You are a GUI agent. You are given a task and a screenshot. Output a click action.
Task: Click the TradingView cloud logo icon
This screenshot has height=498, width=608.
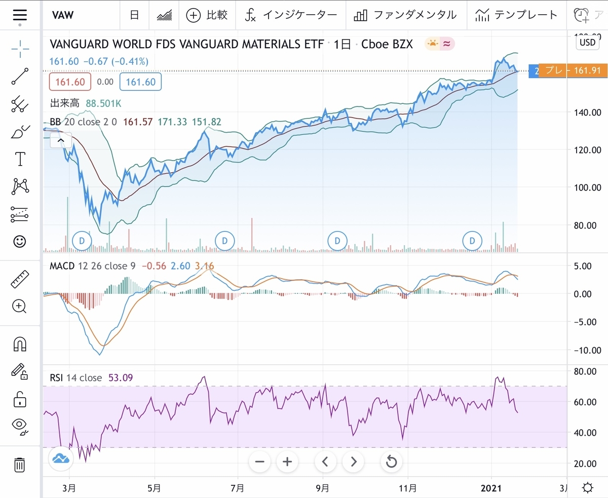pos(61,459)
